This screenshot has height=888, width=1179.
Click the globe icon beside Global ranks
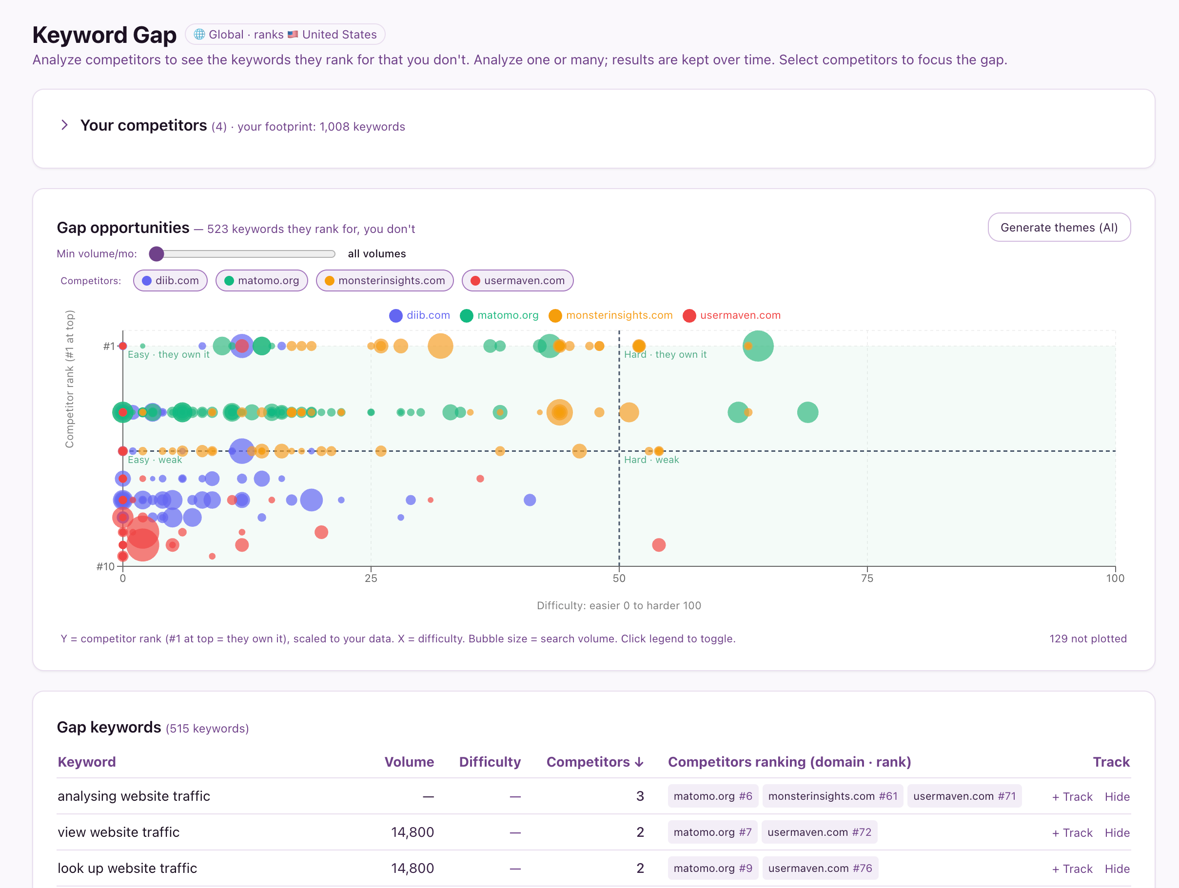199,35
